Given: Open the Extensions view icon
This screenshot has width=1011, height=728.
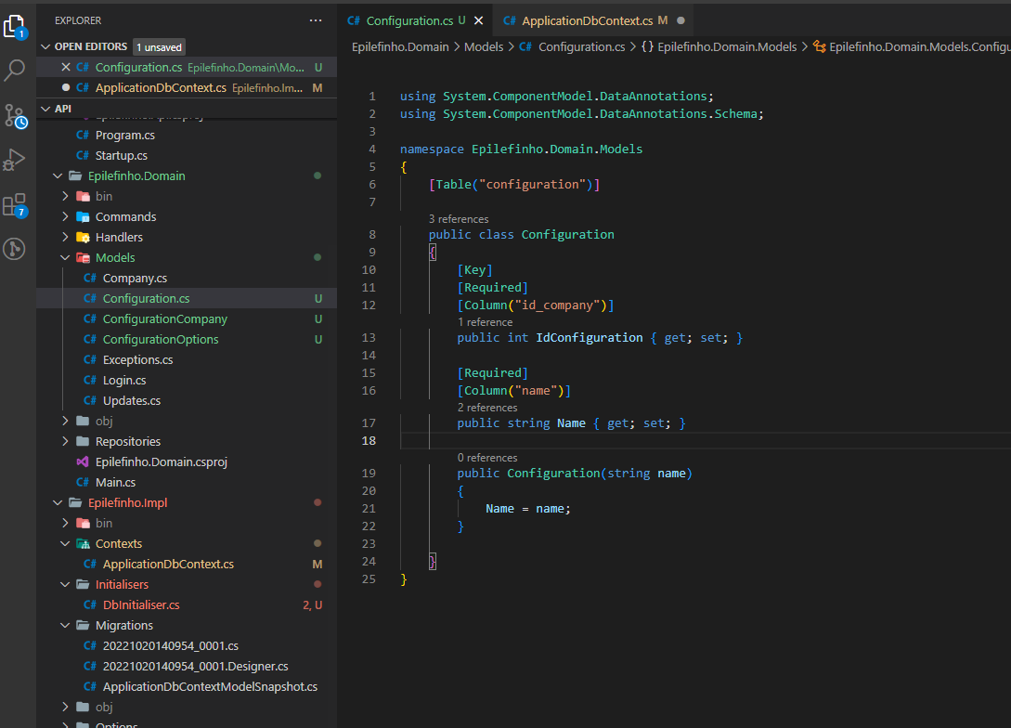Looking at the screenshot, I should 16,204.
